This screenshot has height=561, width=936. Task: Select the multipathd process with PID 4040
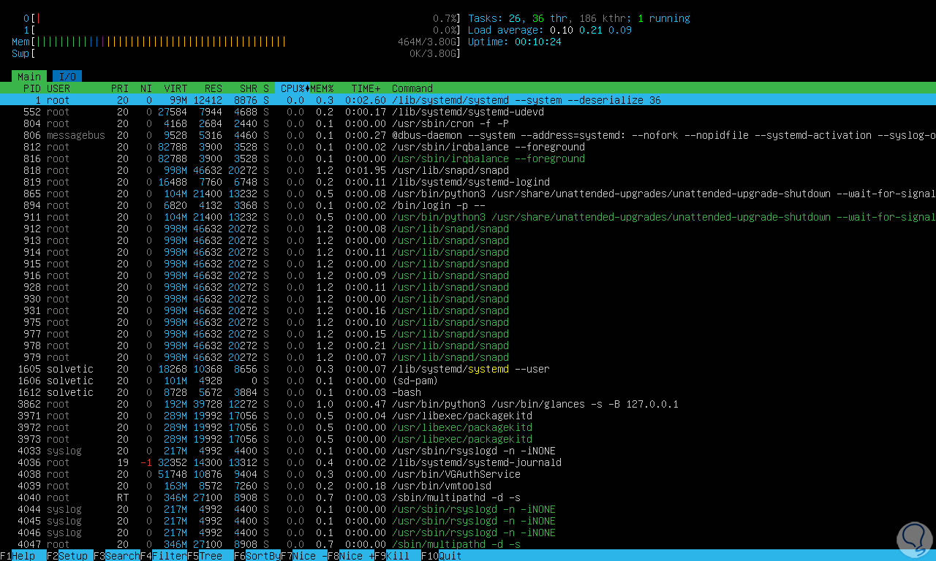[x=468, y=497]
